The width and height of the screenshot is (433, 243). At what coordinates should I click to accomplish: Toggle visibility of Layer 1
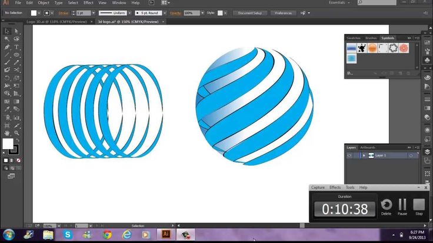click(x=349, y=156)
